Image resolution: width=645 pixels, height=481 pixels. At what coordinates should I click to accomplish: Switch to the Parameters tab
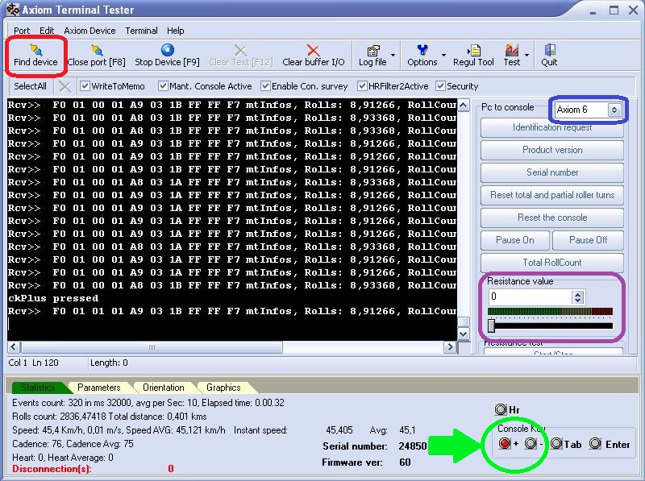pos(99,388)
